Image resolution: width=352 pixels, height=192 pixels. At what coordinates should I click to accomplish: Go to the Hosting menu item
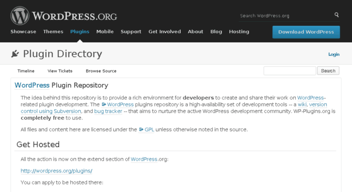pos(239,32)
